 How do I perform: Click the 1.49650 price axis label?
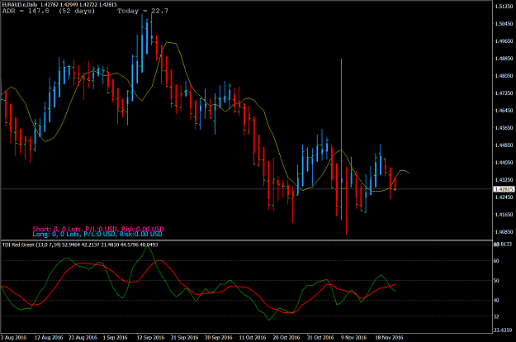point(504,41)
